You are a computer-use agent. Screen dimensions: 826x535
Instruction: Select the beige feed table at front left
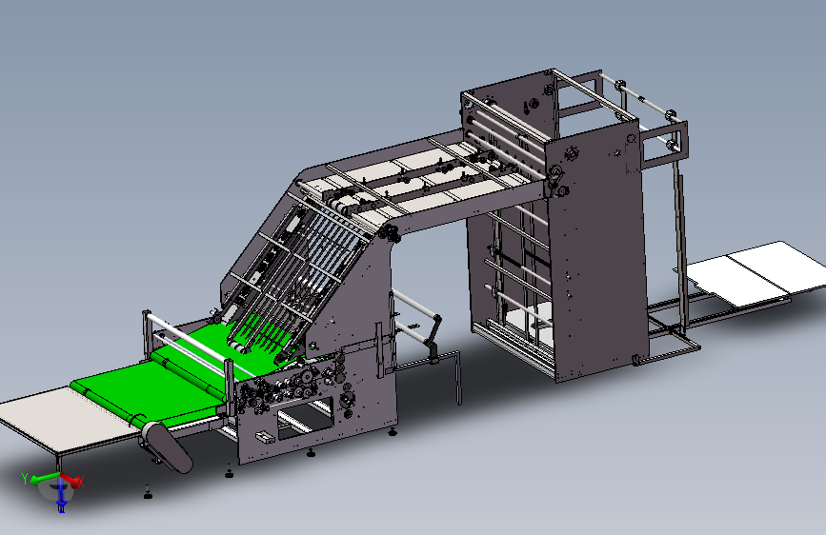(x=69, y=422)
